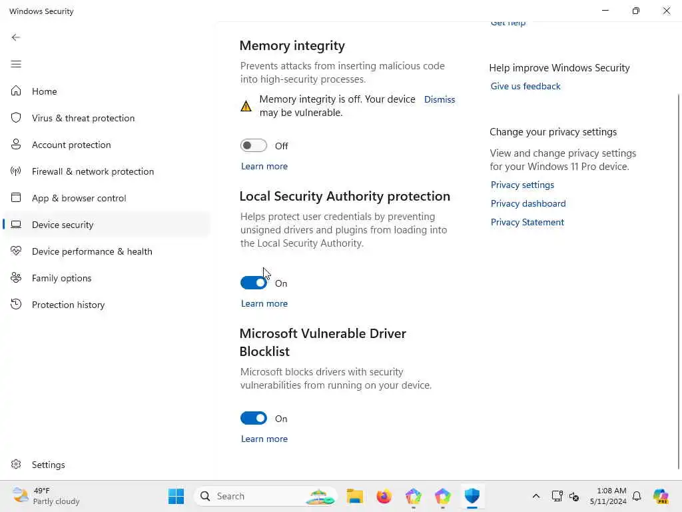
Task: Go to Account protection
Action: 107,145
